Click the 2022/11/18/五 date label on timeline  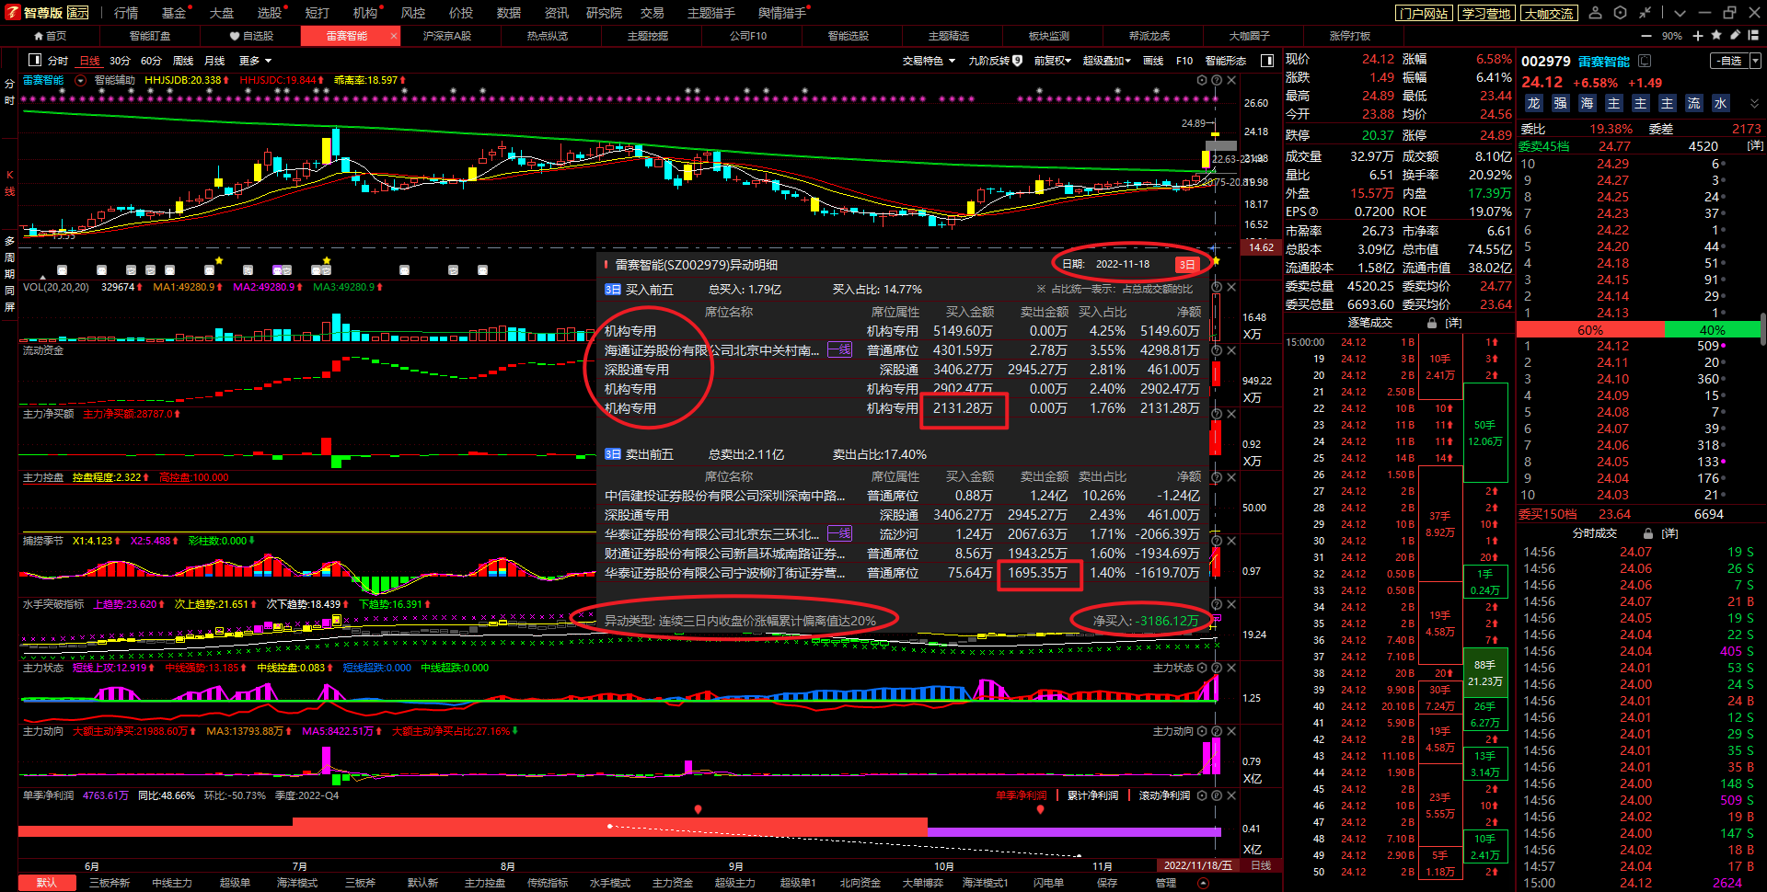1197,865
